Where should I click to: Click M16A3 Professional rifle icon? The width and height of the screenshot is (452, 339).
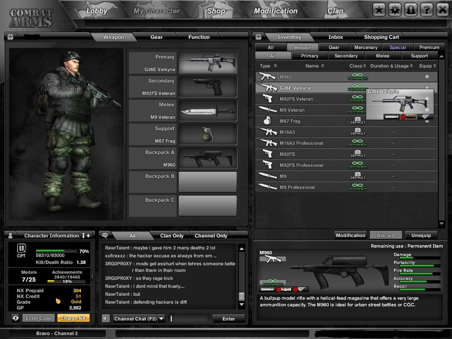[x=267, y=143]
